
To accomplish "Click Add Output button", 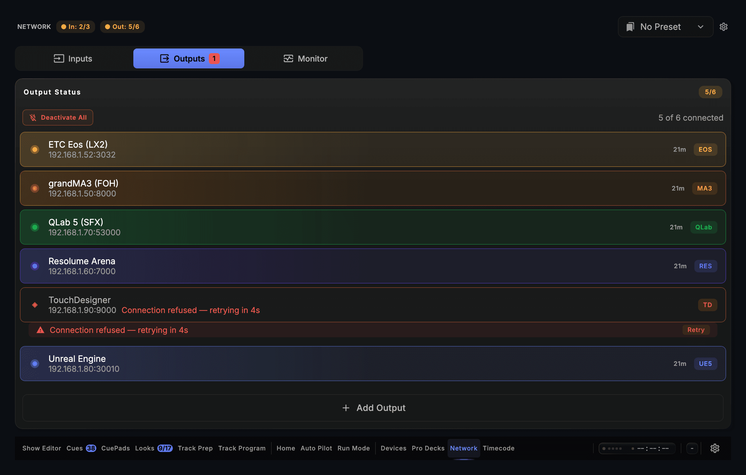I will pyautogui.click(x=373, y=408).
